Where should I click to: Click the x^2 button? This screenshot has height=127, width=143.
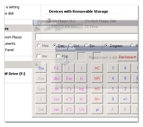coord(69,109)
